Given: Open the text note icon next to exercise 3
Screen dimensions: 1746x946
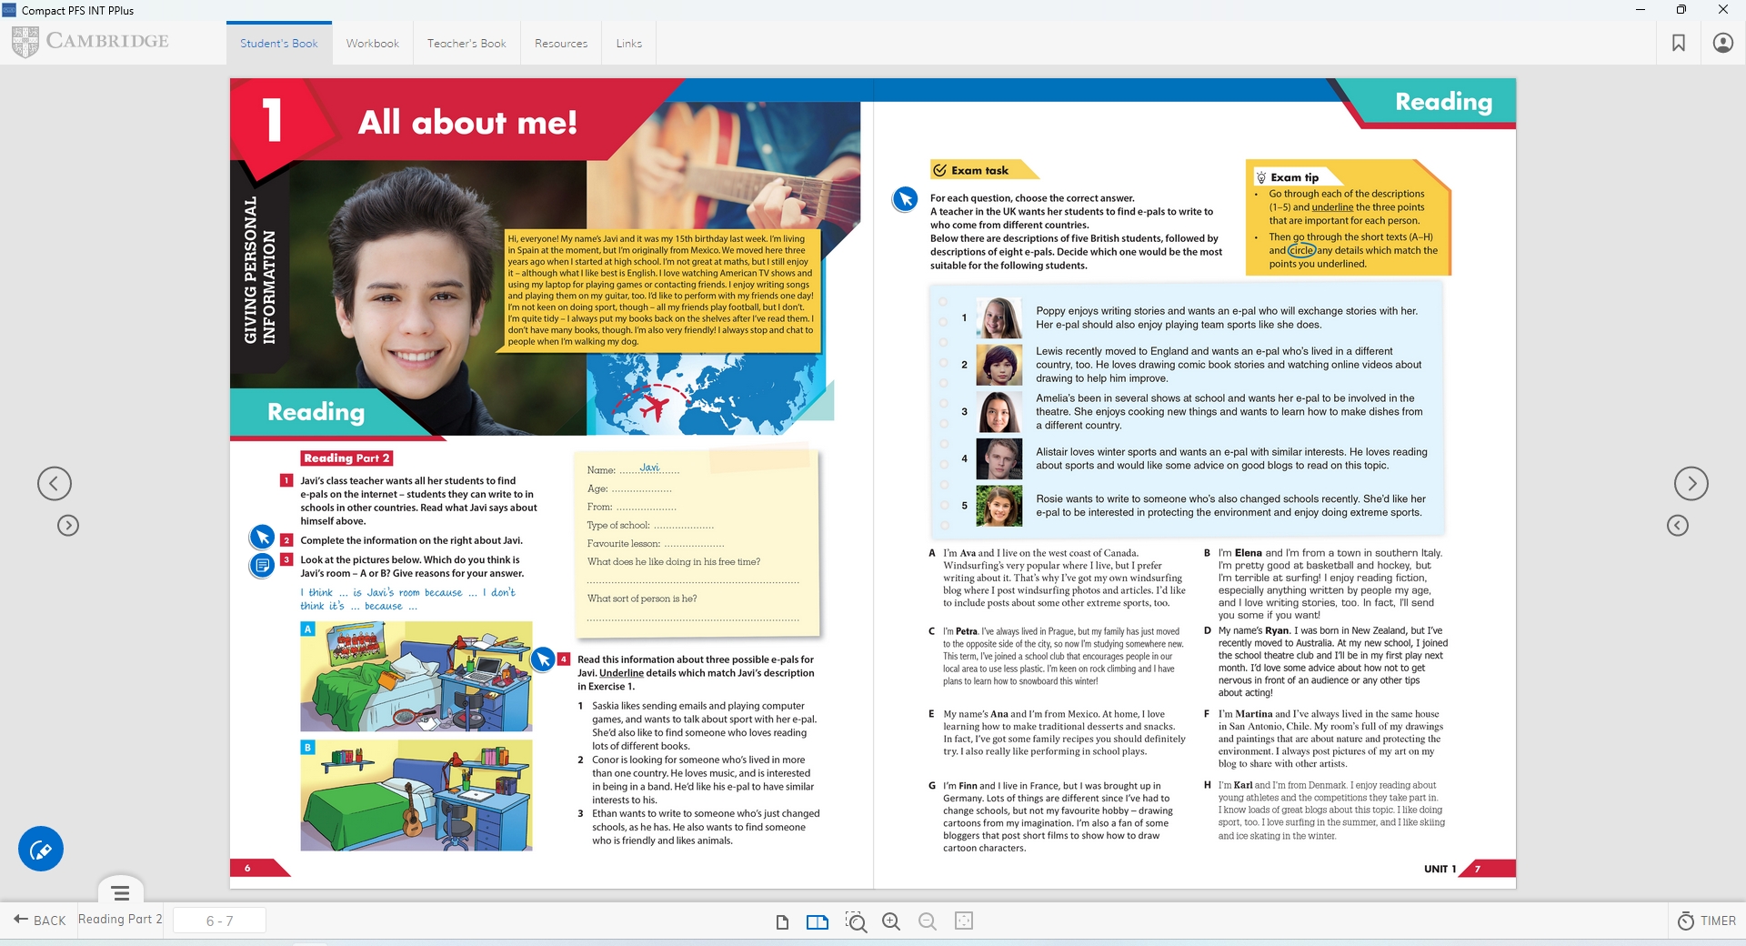Looking at the screenshot, I should click(x=262, y=566).
